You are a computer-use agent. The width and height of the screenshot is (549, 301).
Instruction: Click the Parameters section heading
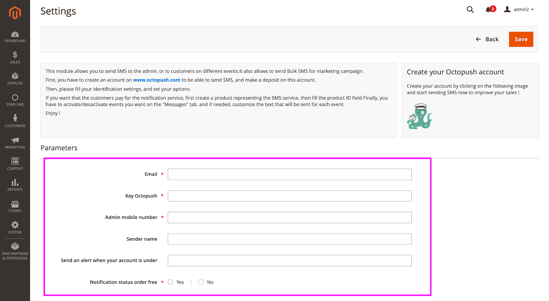(59, 148)
